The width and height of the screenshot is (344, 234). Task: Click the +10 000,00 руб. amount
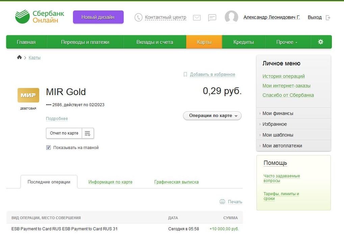coord(224,229)
